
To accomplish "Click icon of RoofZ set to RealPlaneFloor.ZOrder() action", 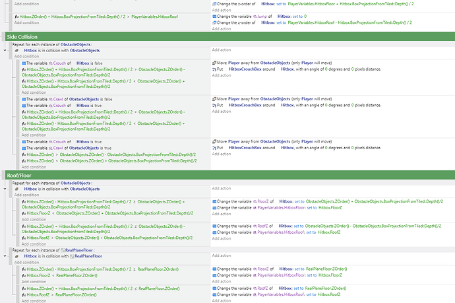I will tap(214, 288).
